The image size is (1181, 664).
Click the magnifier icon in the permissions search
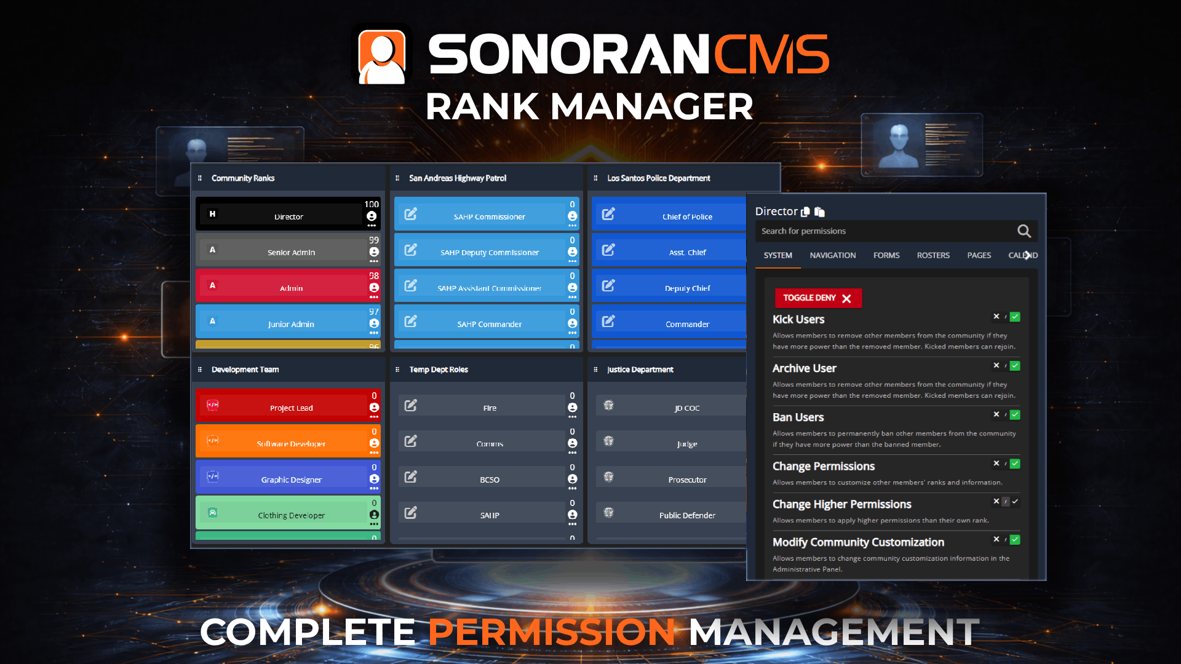click(1024, 231)
